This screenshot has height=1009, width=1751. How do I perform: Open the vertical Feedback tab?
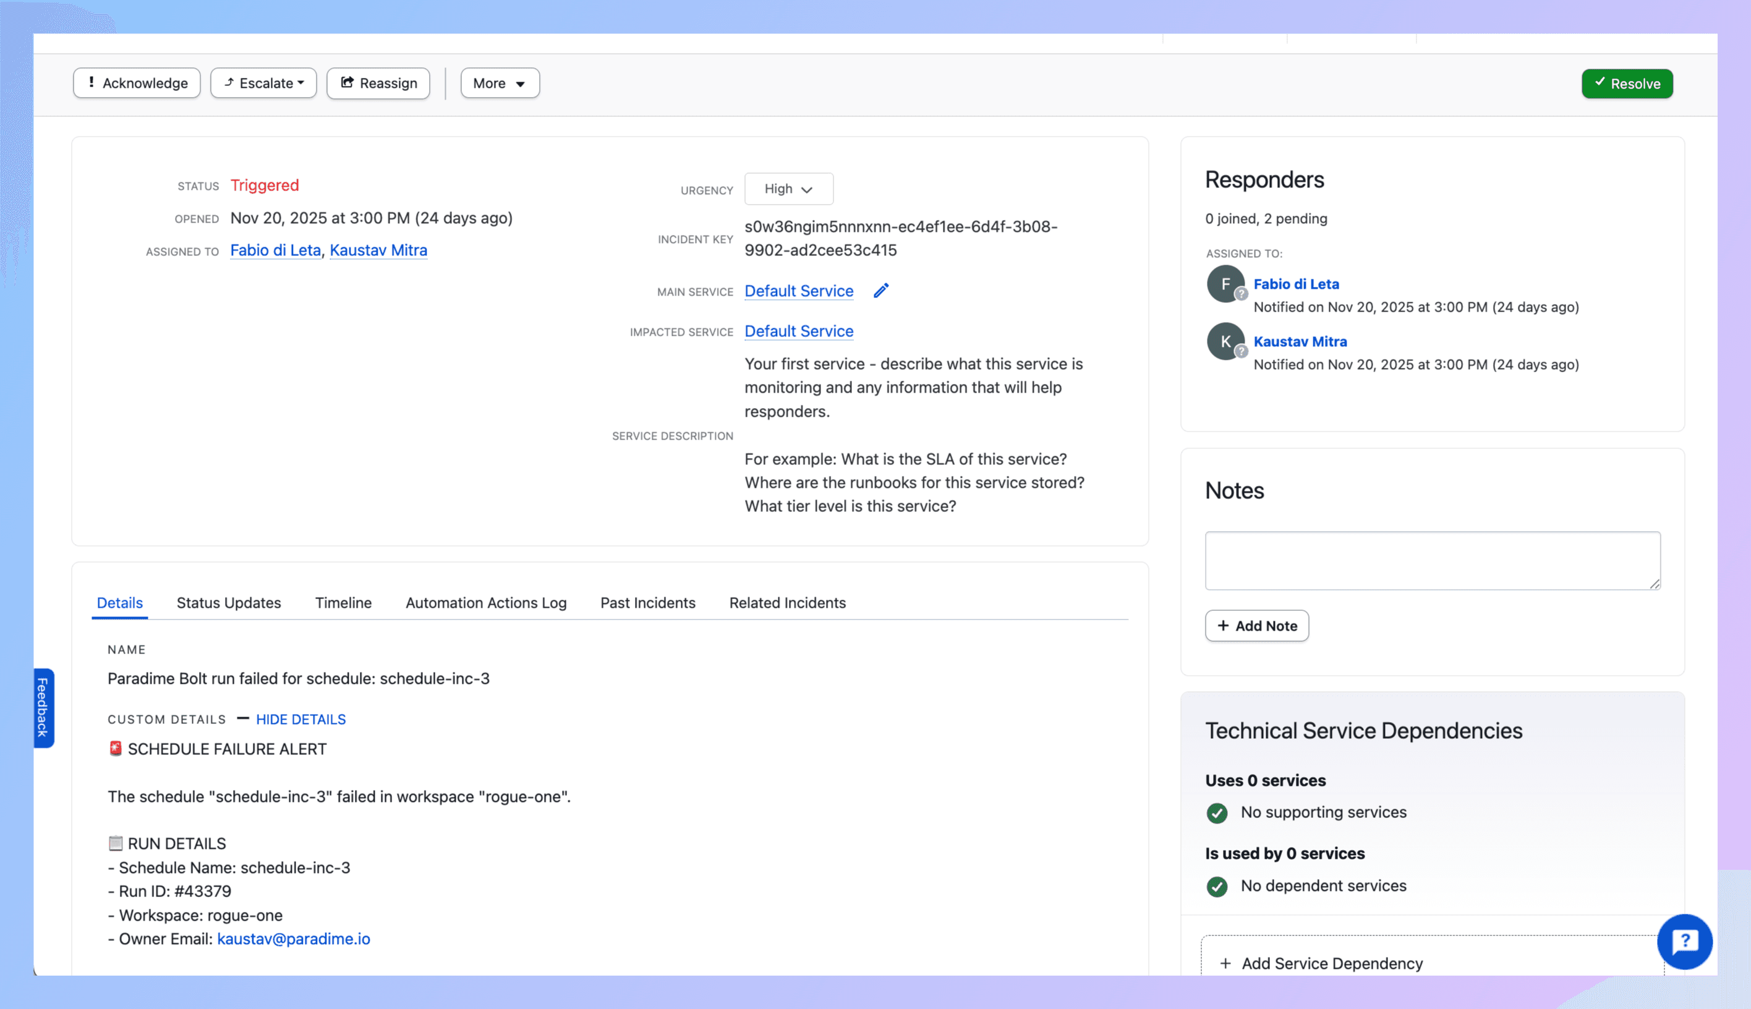(43, 707)
